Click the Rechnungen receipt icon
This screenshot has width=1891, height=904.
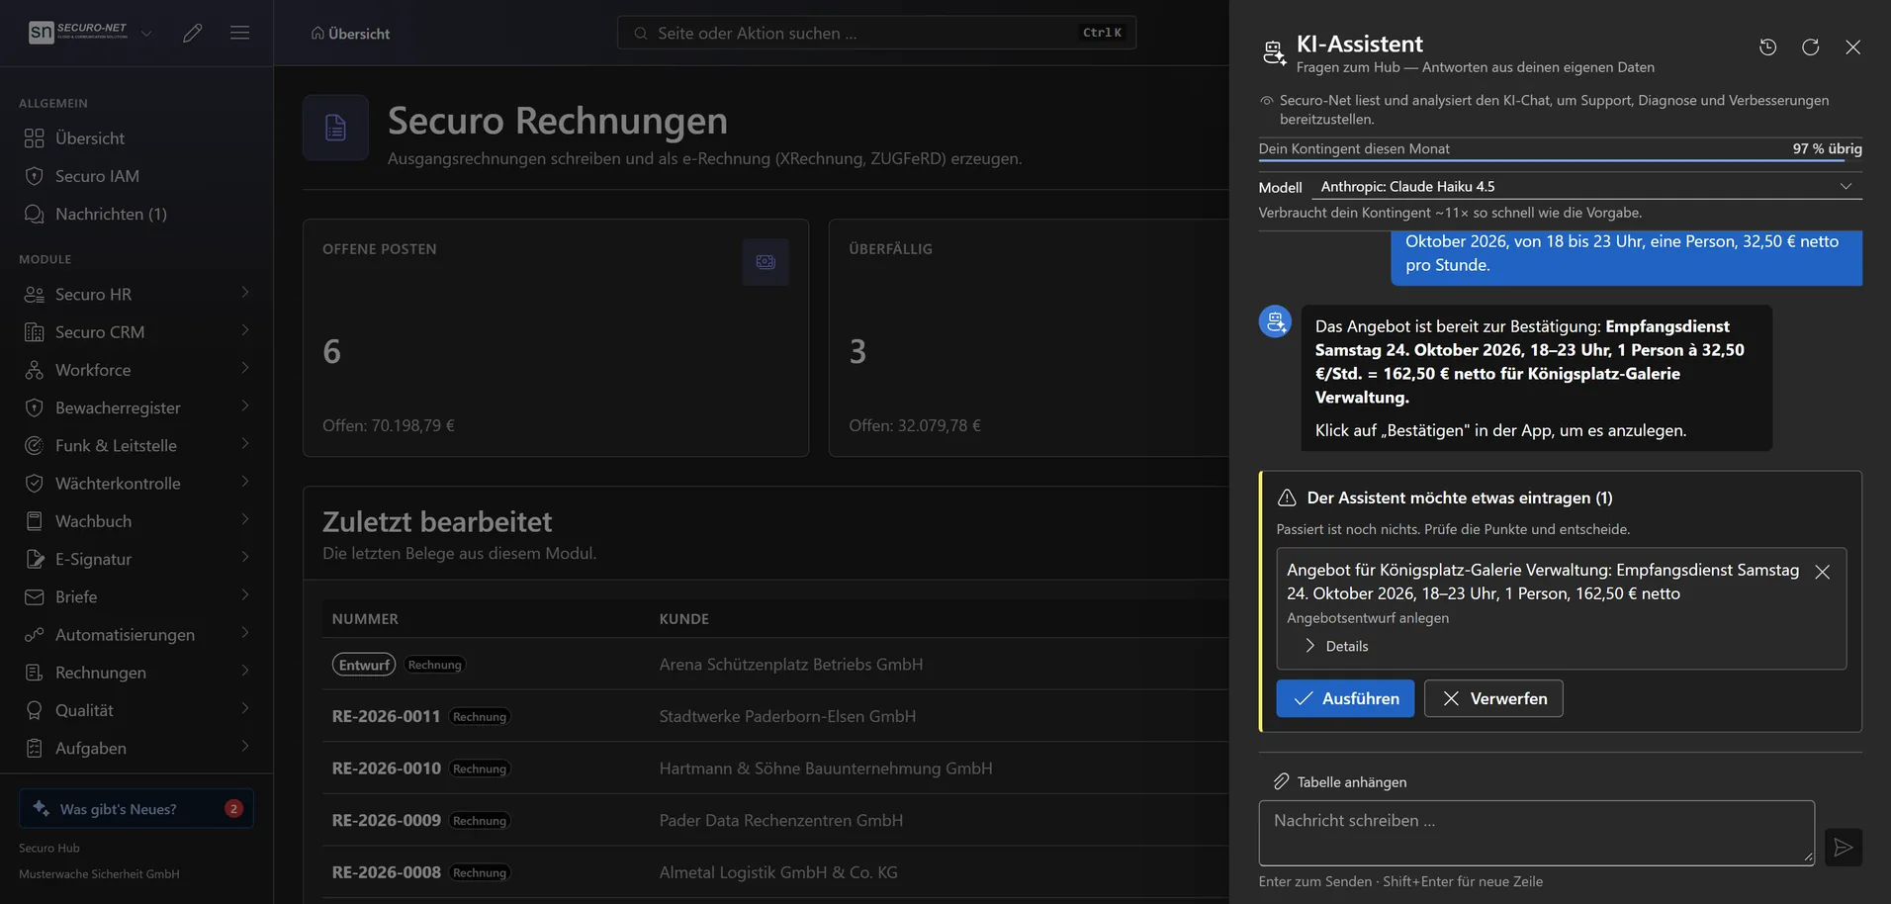pos(35,673)
